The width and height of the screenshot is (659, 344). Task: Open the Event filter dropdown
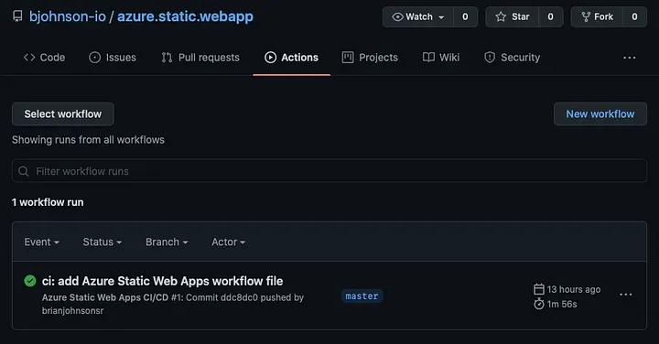point(41,242)
